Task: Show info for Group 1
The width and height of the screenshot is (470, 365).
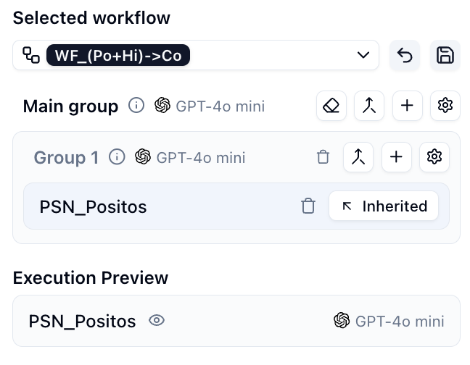Action: pos(117,157)
